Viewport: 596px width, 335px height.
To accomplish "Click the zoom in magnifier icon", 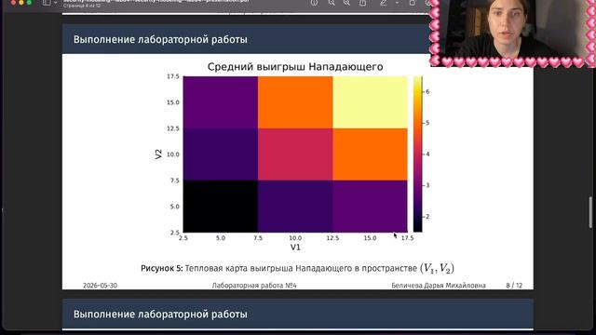I will pyautogui.click(x=346, y=3).
